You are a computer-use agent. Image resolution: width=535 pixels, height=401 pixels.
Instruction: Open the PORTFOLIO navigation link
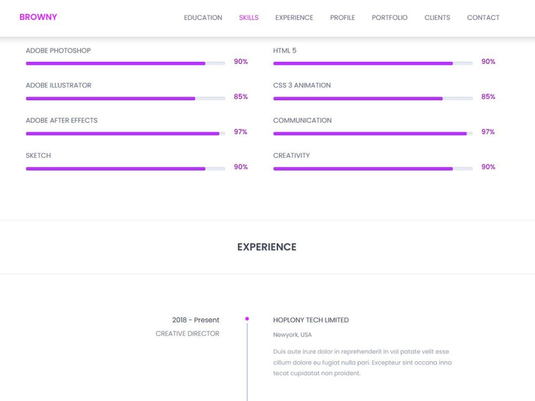389,18
